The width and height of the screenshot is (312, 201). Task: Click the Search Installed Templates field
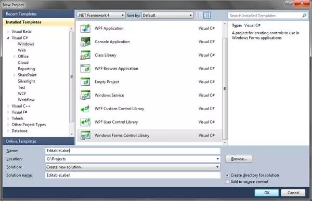(265, 15)
